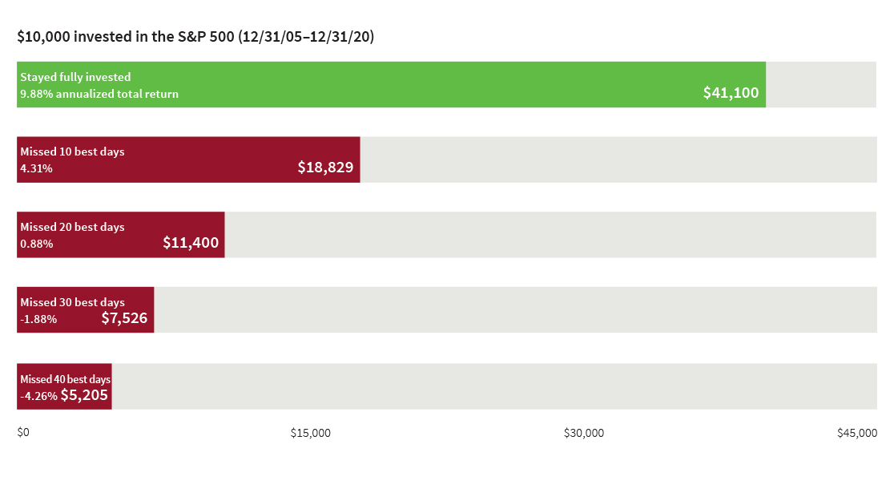This screenshot has width=890, height=501.
Task: Click the $41,100 value label
Action: coord(731,93)
